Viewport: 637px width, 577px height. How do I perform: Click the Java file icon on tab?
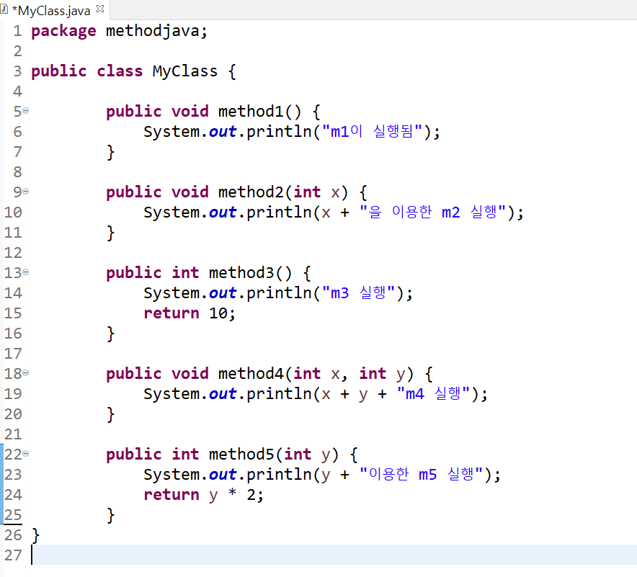click(4, 9)
